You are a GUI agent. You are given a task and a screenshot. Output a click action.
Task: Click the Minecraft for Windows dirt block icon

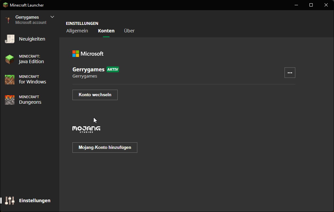(10, 79)
